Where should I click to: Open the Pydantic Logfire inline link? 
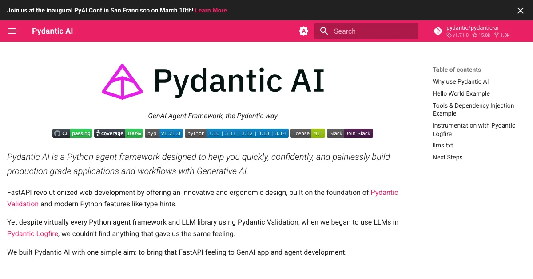pos(32,233)
